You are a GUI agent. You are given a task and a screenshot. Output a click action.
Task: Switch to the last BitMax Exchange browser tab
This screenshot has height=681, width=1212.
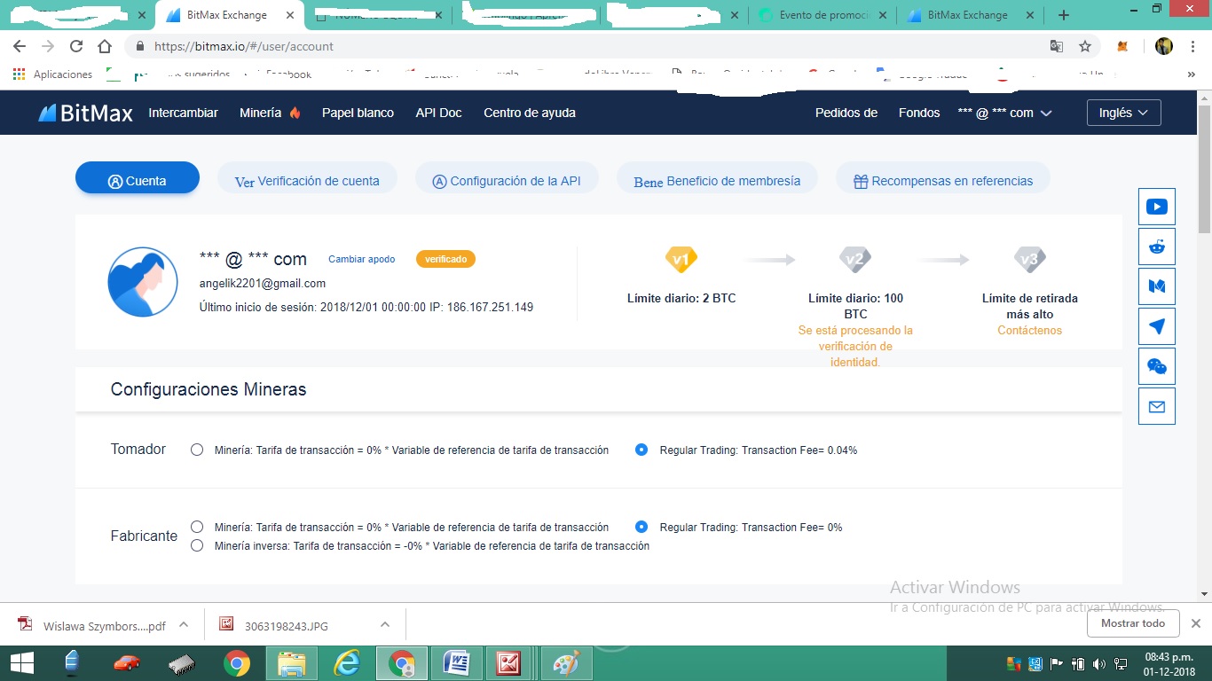(x=971, y=15)
